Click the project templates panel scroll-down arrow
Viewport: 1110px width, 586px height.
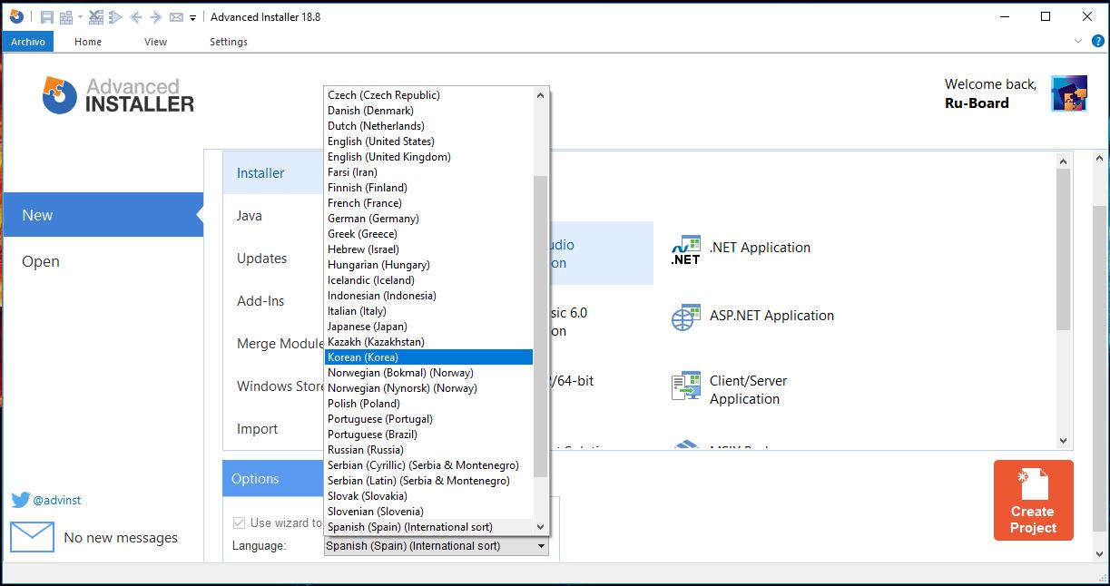1064,441
